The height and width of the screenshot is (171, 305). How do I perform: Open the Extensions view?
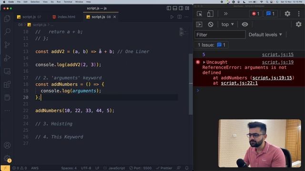7,85
